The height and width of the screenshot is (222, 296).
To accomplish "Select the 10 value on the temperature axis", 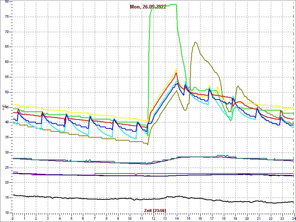I will (6, 213).
